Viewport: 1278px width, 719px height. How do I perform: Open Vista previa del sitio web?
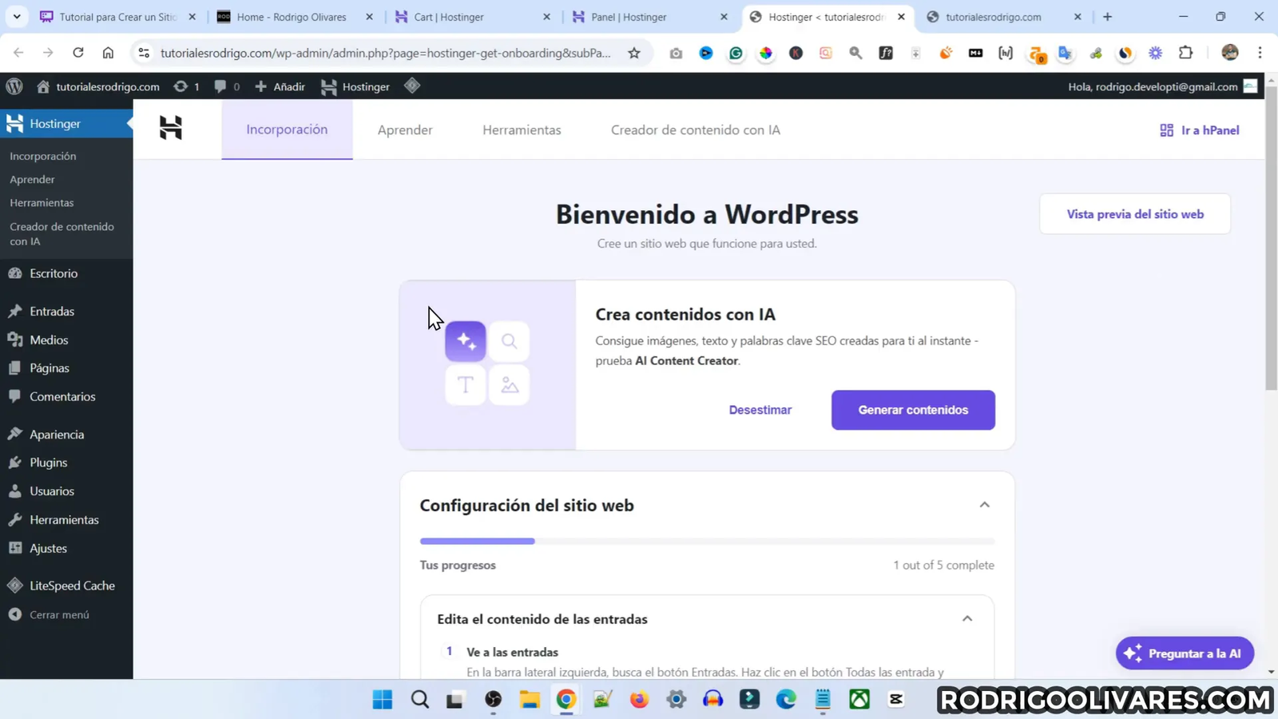pyautogui.click(x=1134, y=213)
